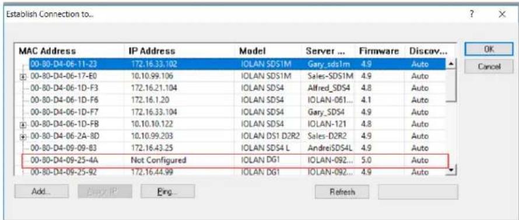Click the Refresh button
This screenshot has width=519, height=220.
[342, 191]
